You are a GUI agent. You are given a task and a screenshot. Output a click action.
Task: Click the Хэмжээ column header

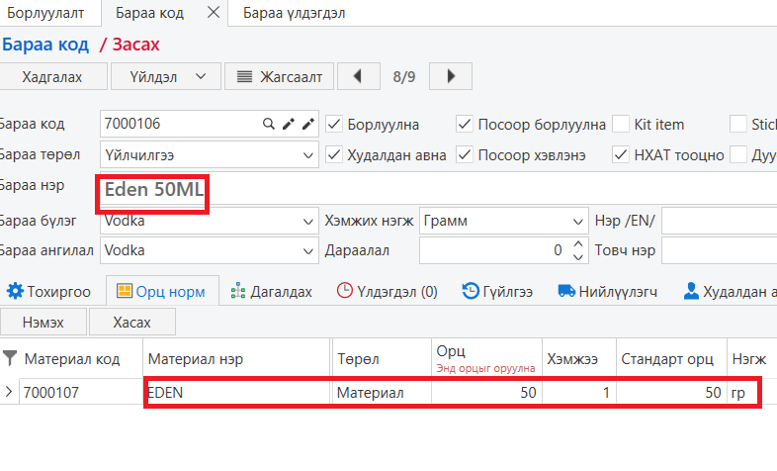(x=578, y=358)
